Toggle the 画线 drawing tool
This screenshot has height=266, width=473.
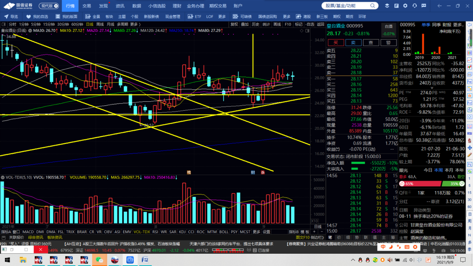pos(277,24)
